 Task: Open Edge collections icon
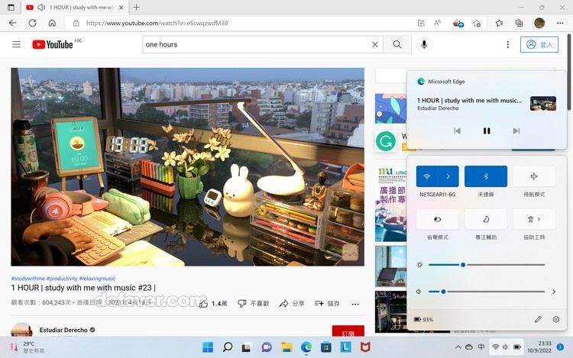[x=519, y=24]
